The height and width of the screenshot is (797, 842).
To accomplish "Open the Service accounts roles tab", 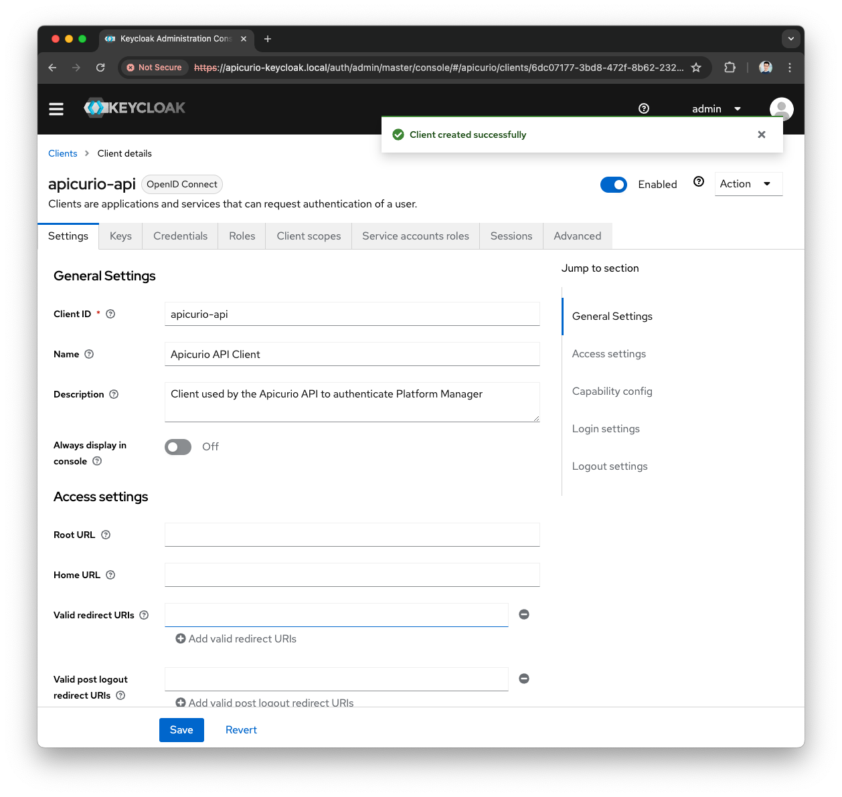I will point(415,236).
